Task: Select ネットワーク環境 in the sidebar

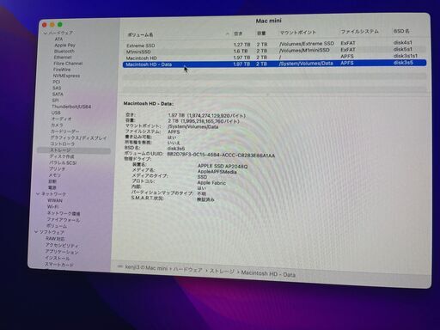Action: (64, 213)
